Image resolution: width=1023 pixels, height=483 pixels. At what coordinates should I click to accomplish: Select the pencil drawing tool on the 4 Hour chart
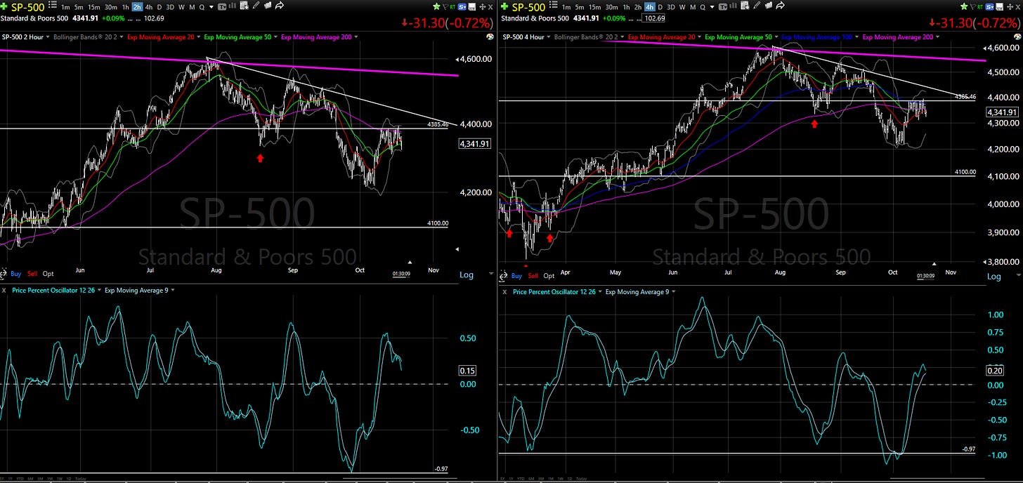756,6
